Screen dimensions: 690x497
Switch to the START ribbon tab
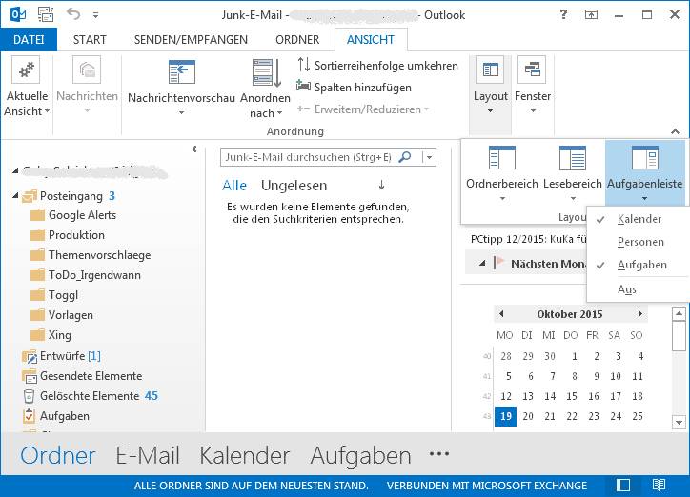tap(90, 40)
